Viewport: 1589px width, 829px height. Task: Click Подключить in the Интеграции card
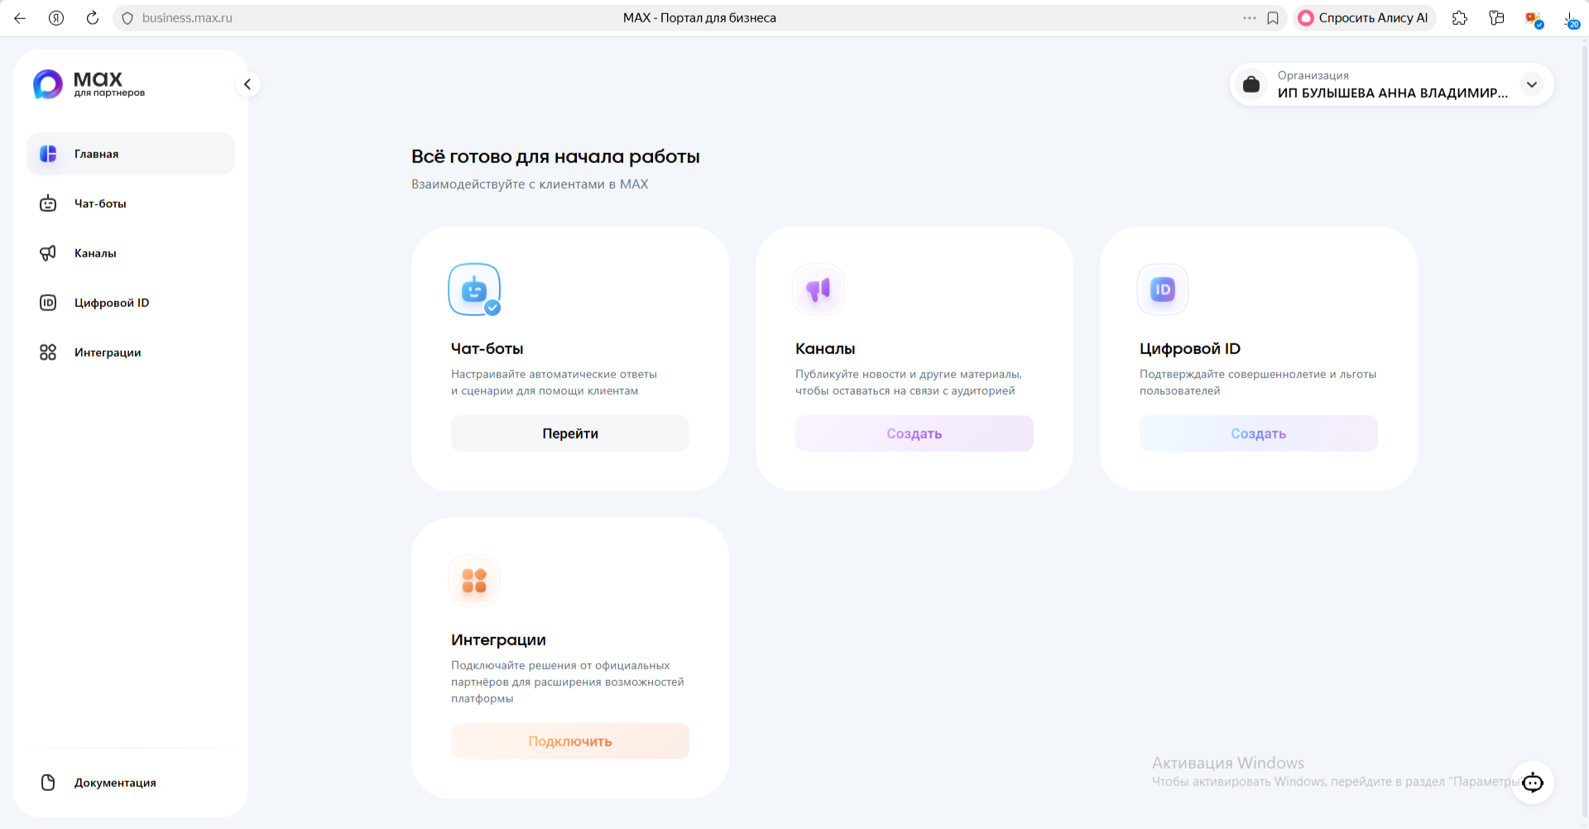(x=570, y=741)
